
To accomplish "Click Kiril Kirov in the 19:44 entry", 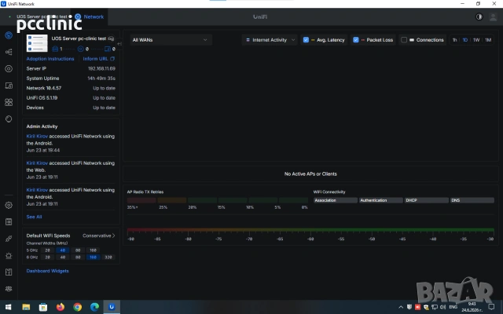I will pos(37,136).
